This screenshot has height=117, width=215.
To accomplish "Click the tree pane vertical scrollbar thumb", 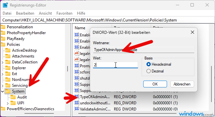I will tap(68, 69).
